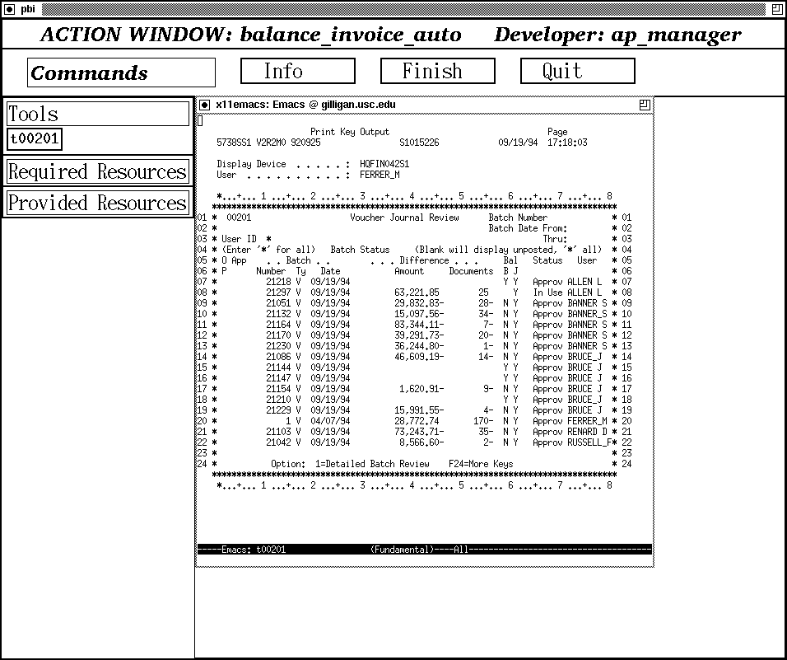Click the date 04/07/94

coord(330,421)
